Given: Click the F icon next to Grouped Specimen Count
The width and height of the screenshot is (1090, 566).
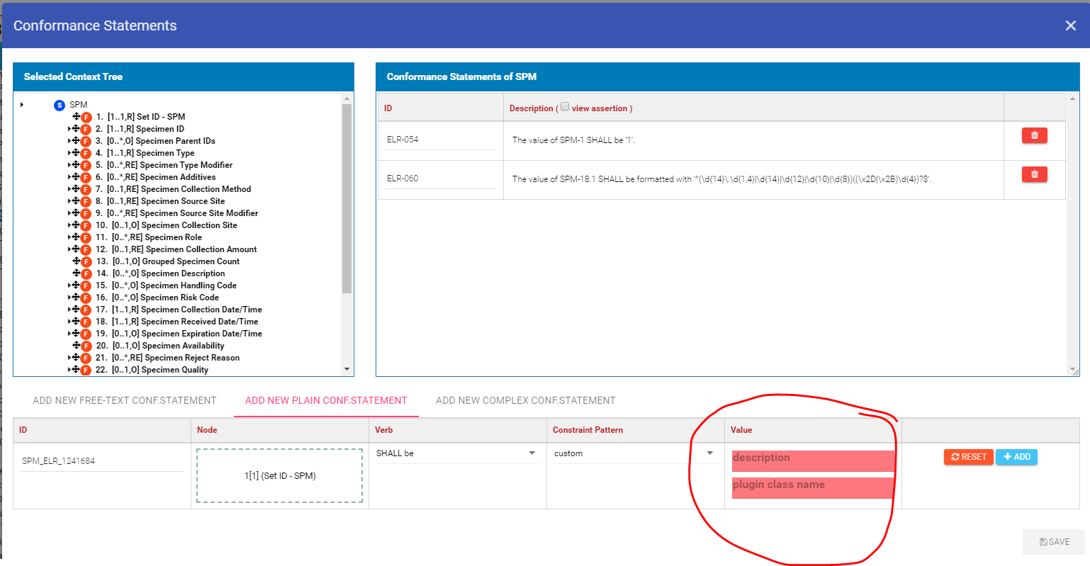Looking at the screenshot, I should [x=86, y=261].
